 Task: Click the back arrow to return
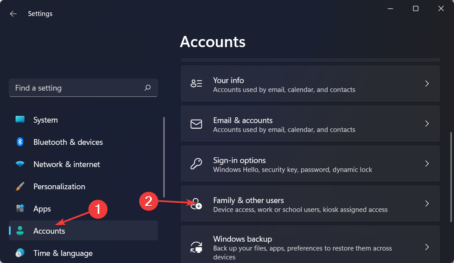pyautogui.click(x=13, y=13)
